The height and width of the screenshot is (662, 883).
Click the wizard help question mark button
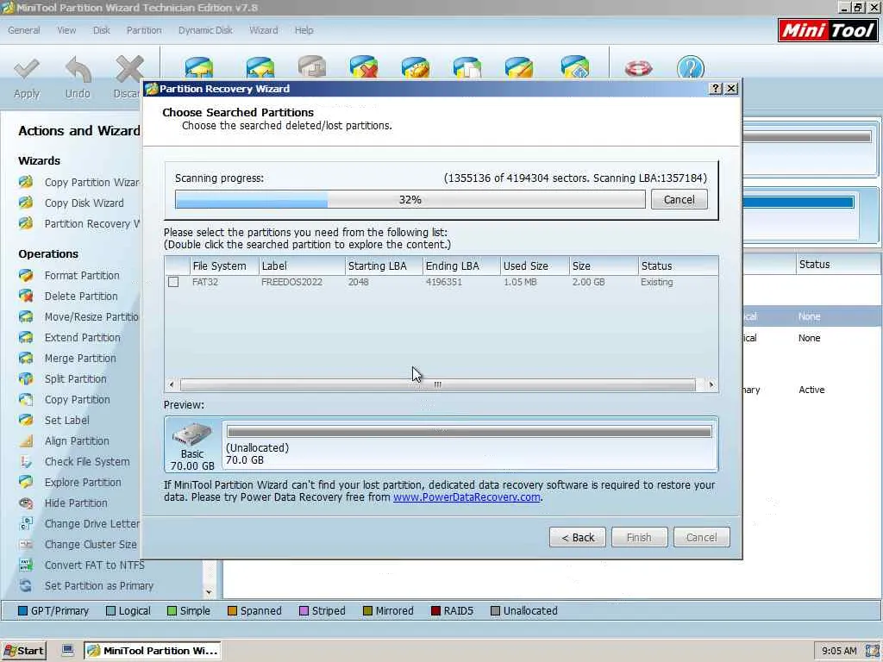(x=716, y=89)
